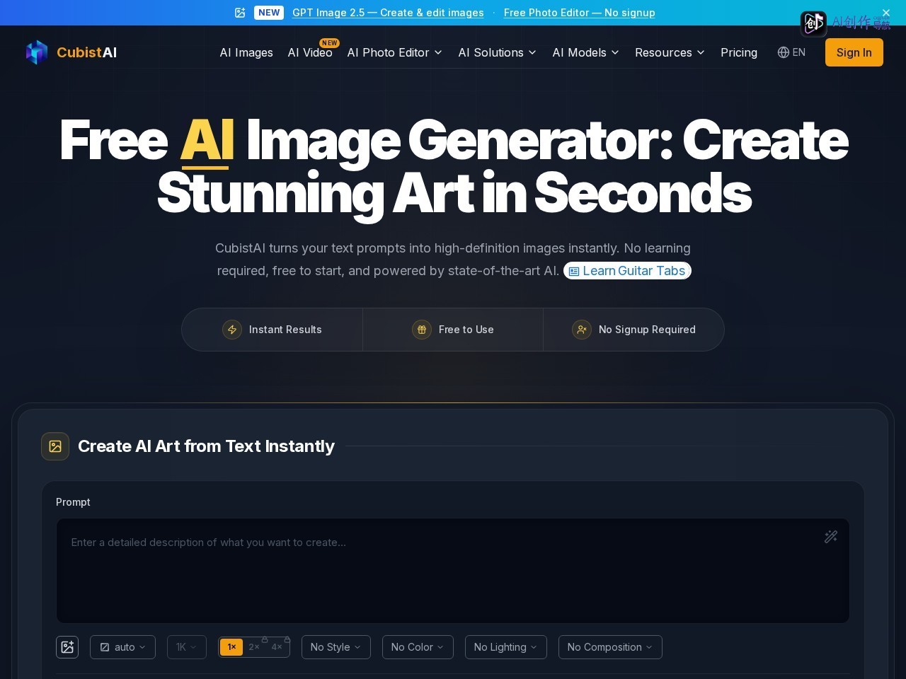This screenshot has width=906, height=679.
Task: Open AI Video in navigation
Action: pyautogui.click(x=310, y=52)
